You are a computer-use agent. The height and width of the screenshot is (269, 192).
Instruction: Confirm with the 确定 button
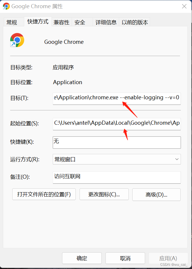click(x=82, y=258)
